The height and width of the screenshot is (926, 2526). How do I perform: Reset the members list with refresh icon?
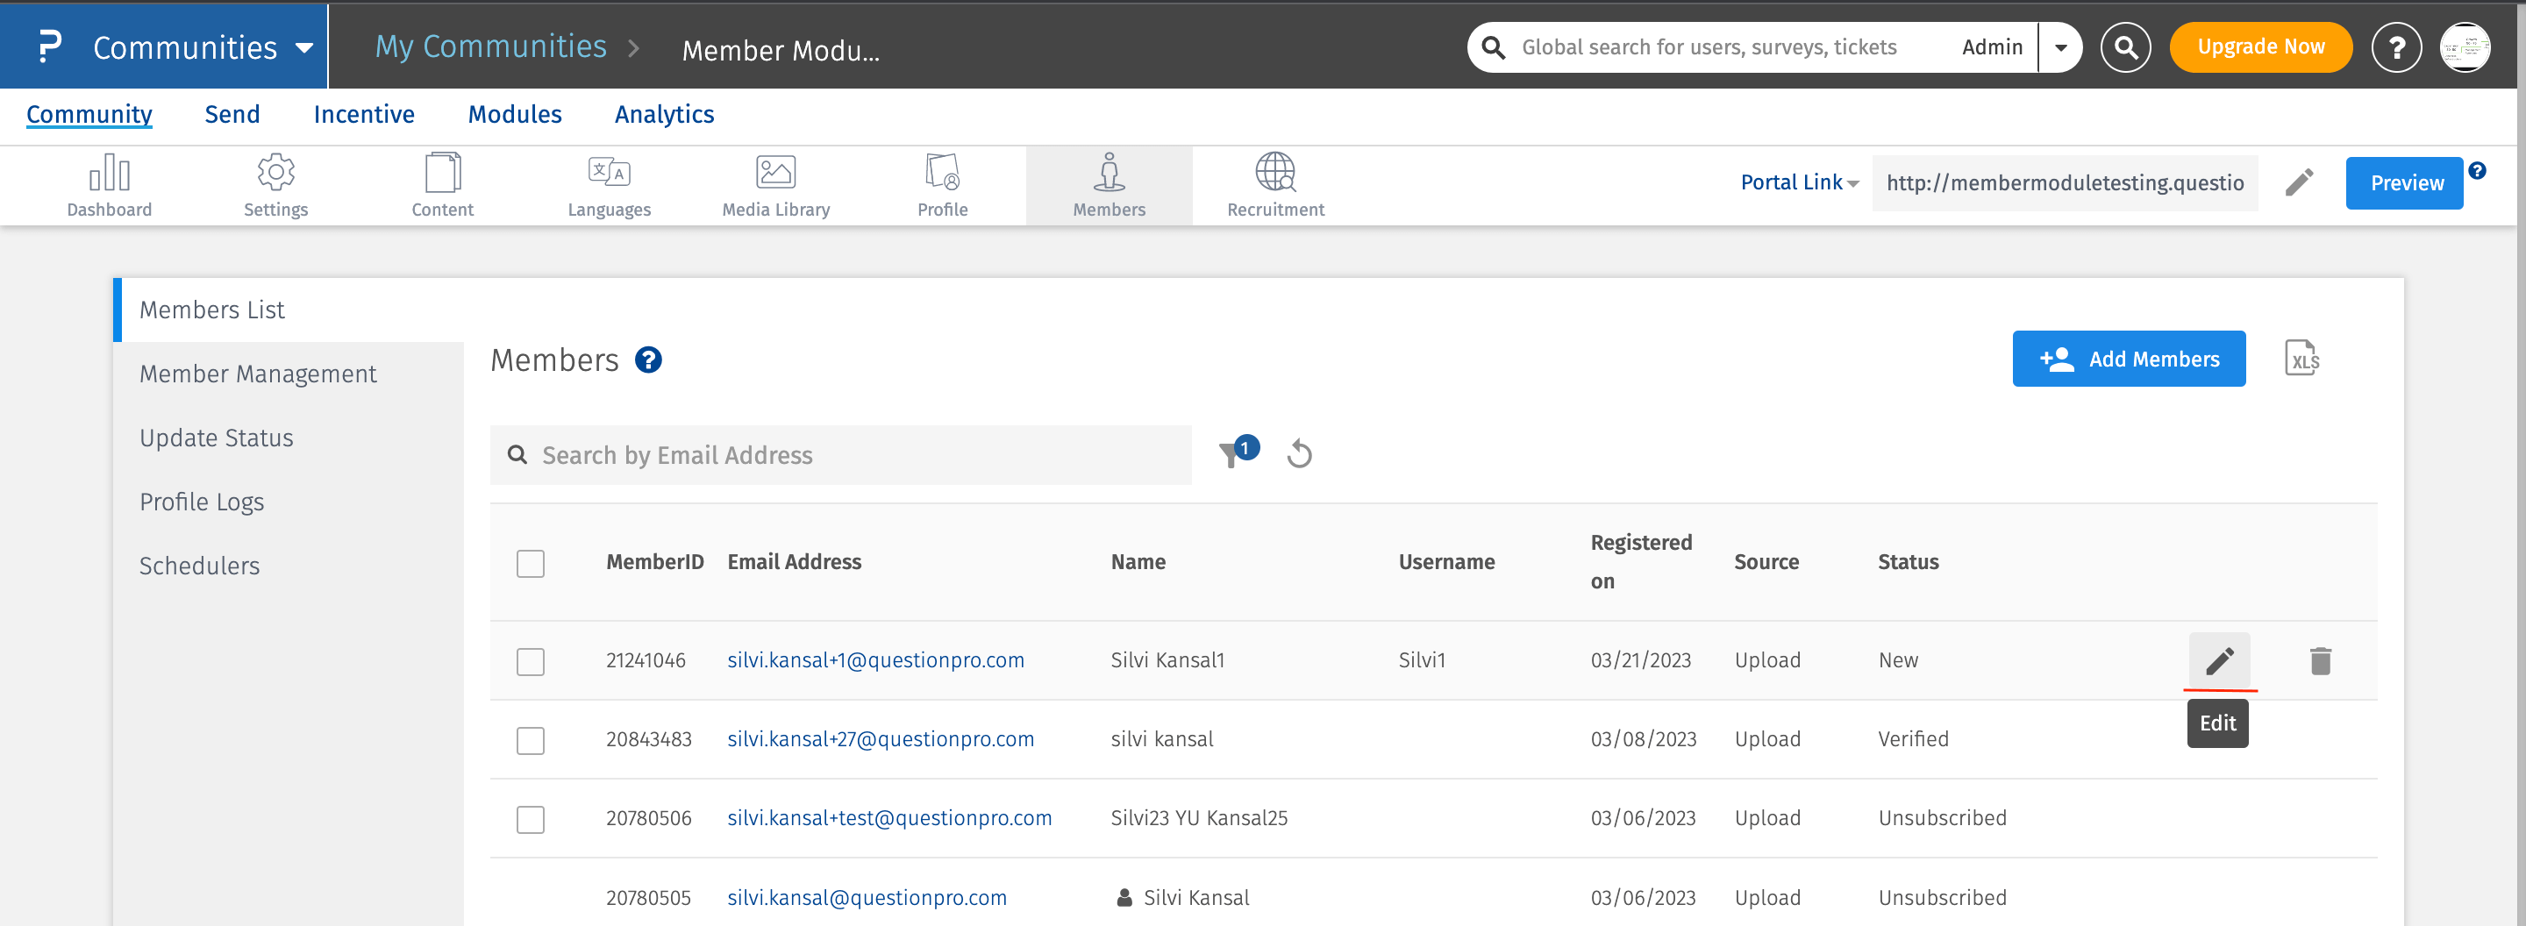(x=1299, y=455)
